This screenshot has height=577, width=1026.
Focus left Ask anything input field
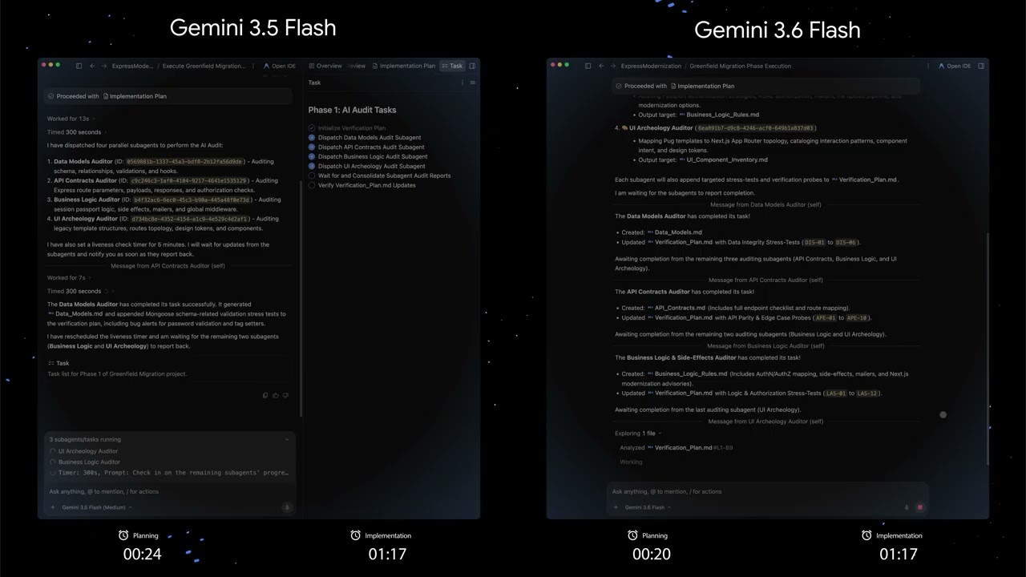(x=169, y=492)
